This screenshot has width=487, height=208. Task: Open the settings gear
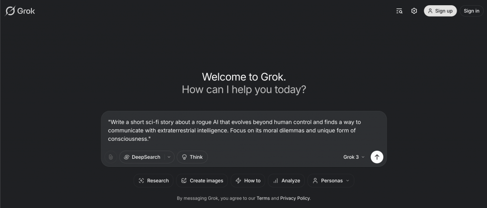[x=414, y=11]
